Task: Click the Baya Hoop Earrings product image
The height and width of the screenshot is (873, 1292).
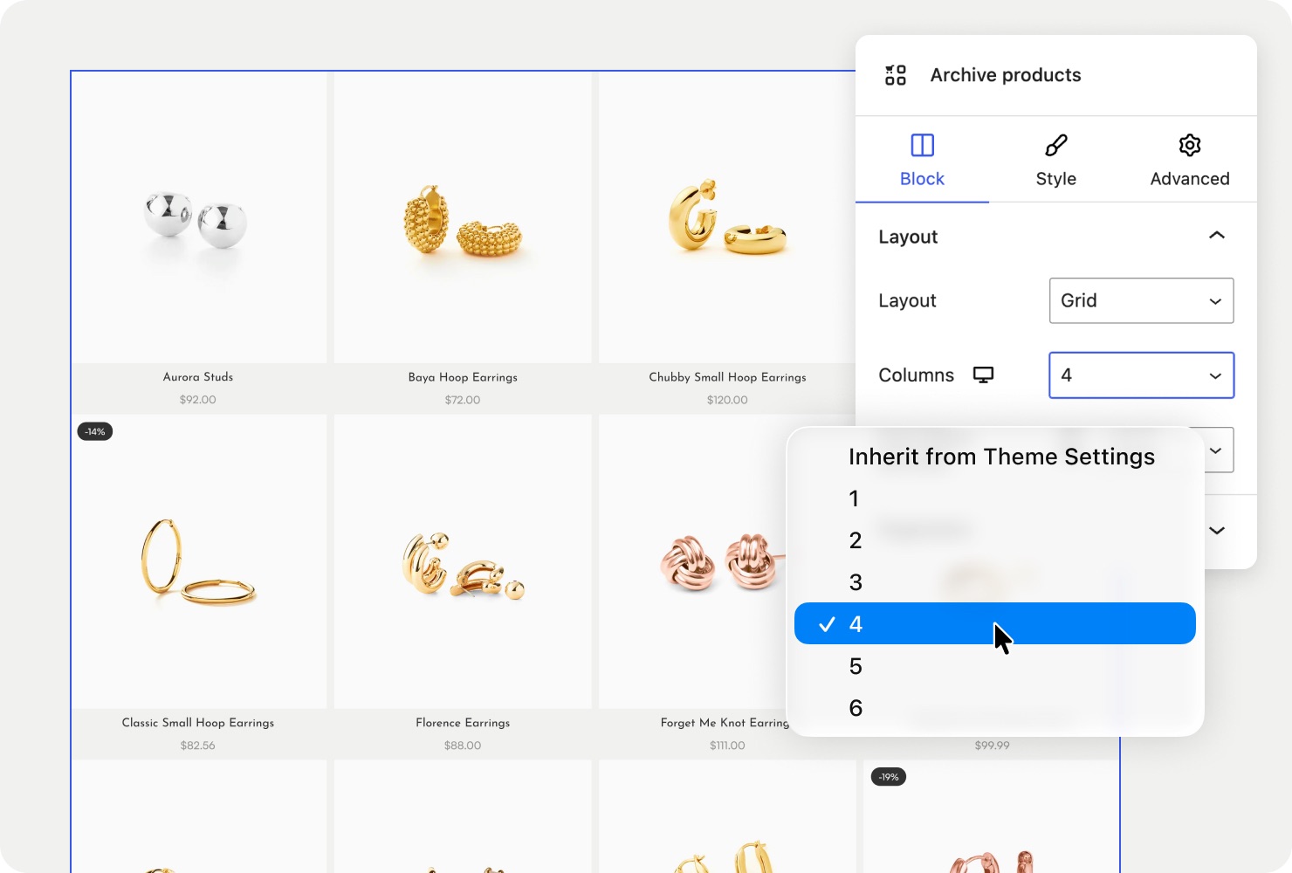Action: click(x=463, y=217)
